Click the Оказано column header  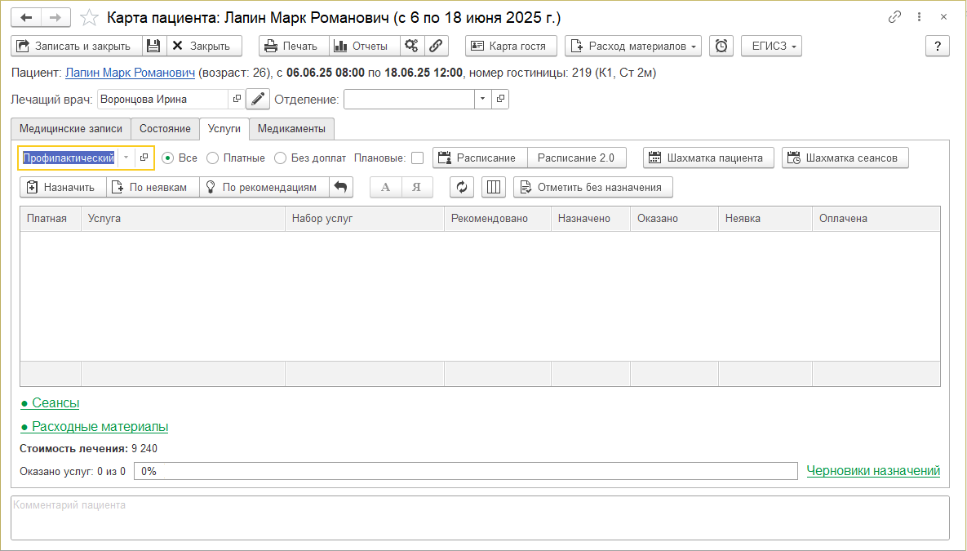675,219
